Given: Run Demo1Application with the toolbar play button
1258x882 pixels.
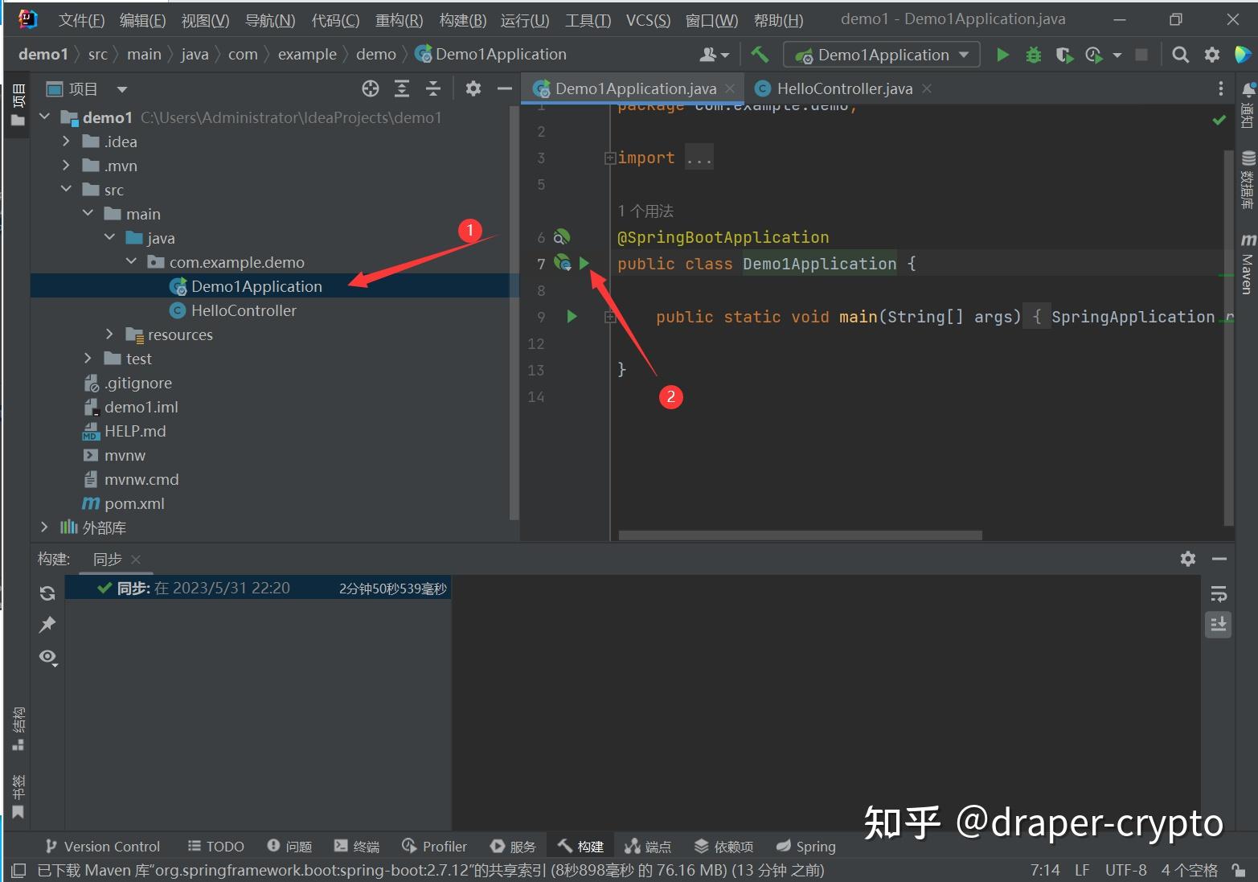Looking at the screenshot, I should [1002, 55].
